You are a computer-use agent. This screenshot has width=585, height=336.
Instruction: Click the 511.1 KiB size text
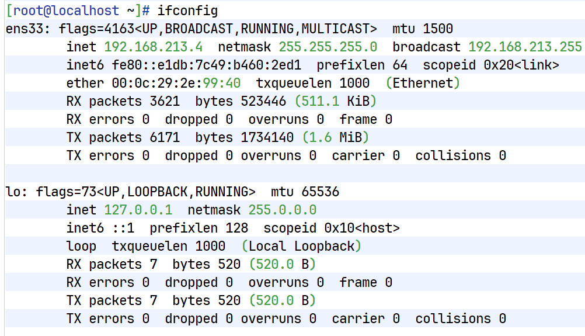coord(335,101)
